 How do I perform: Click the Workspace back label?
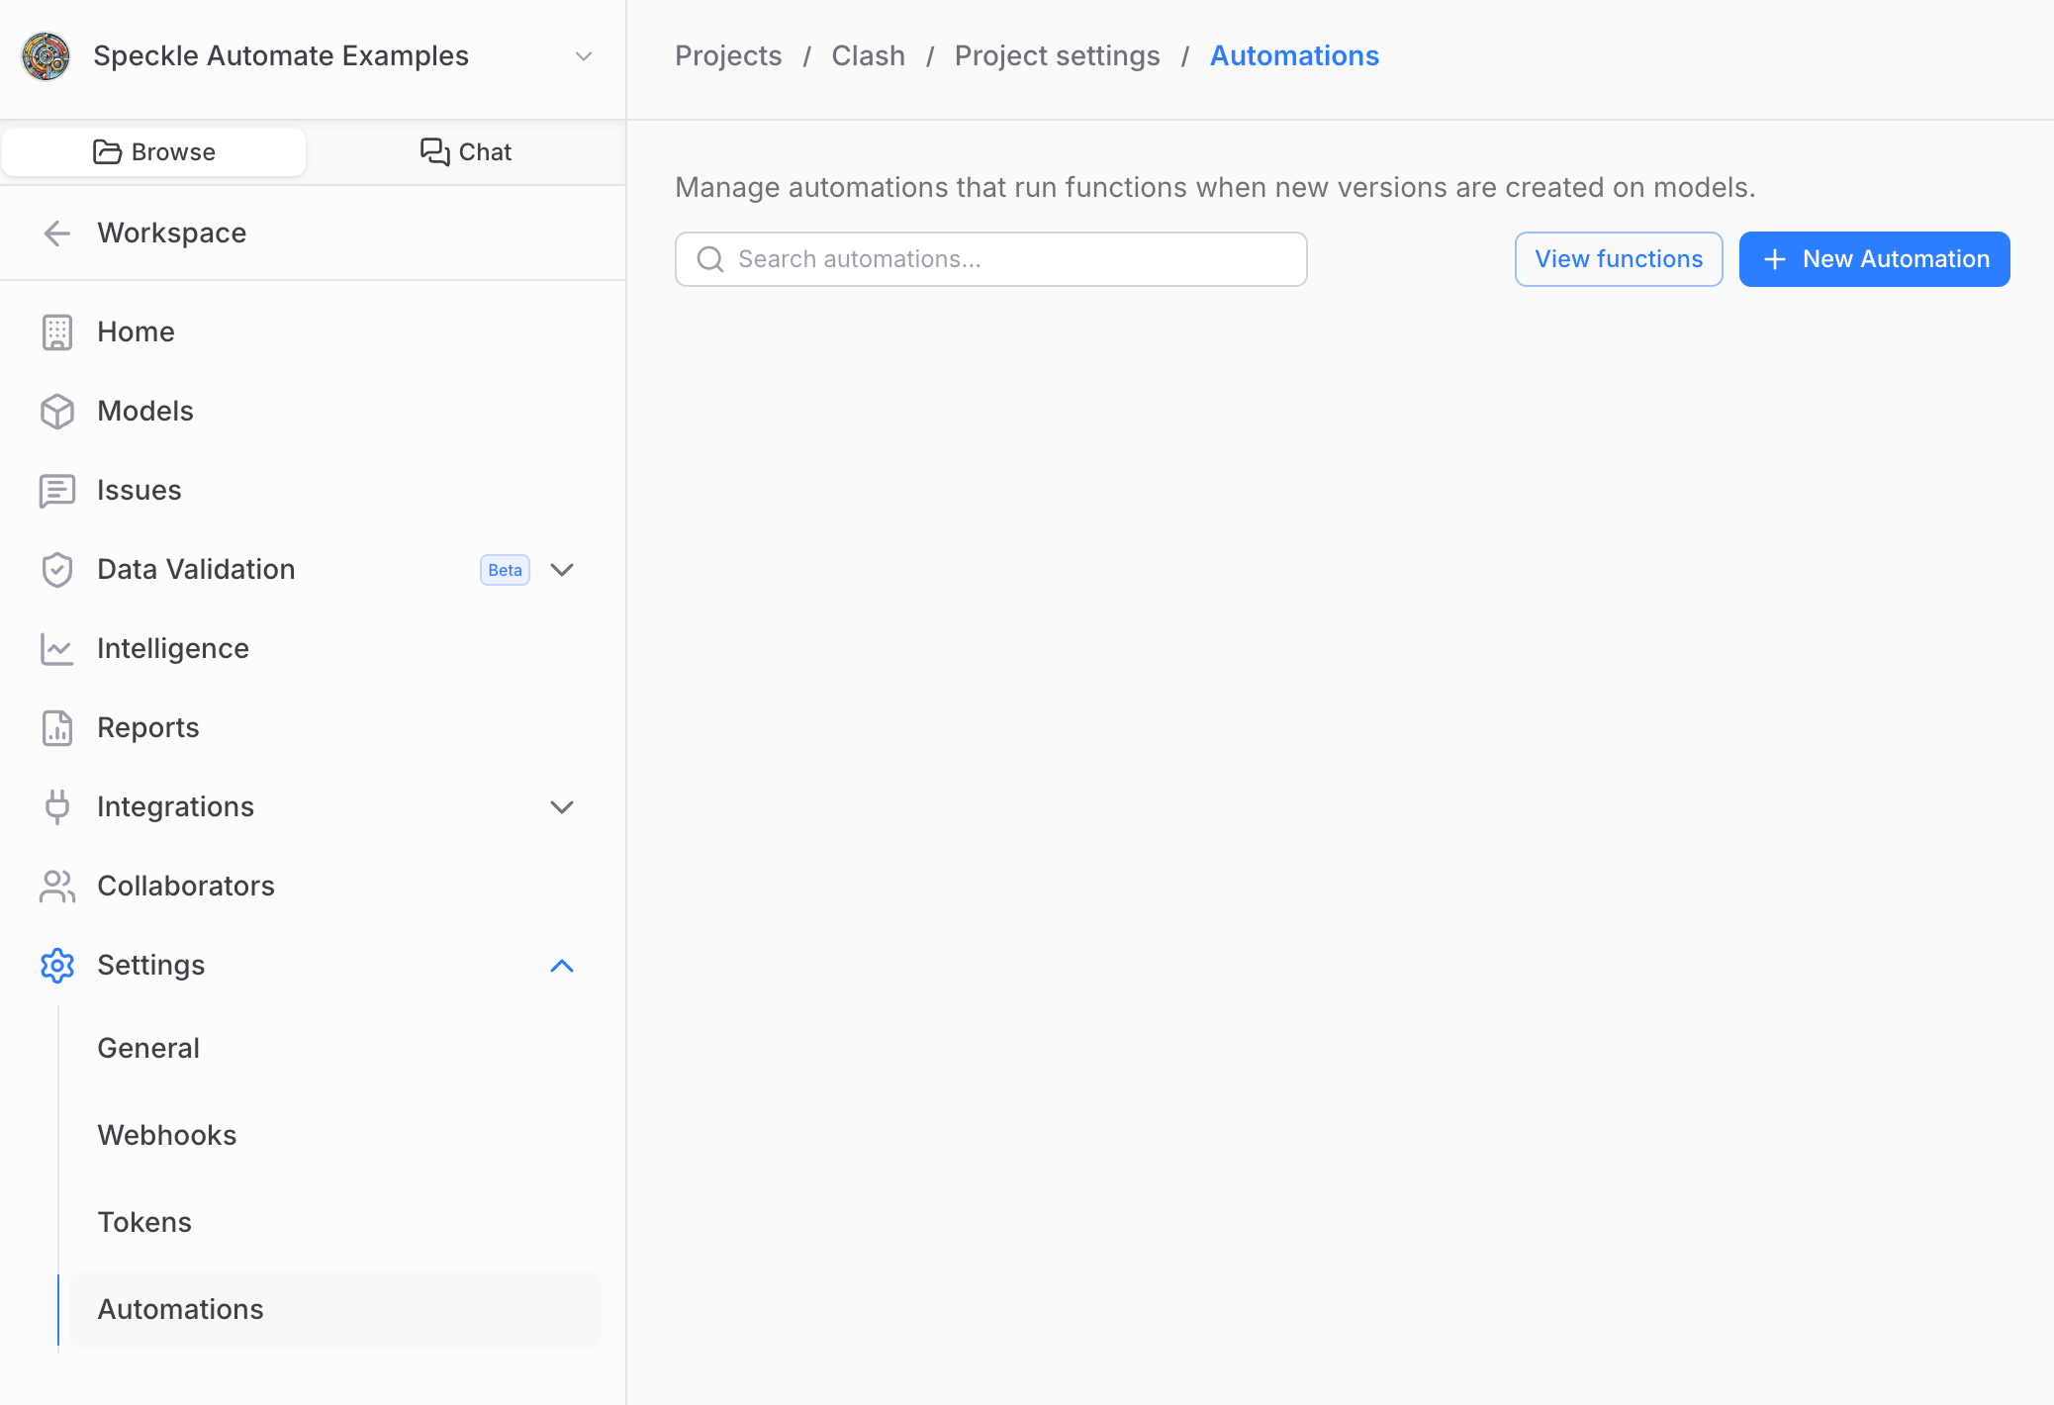point(172,234)
